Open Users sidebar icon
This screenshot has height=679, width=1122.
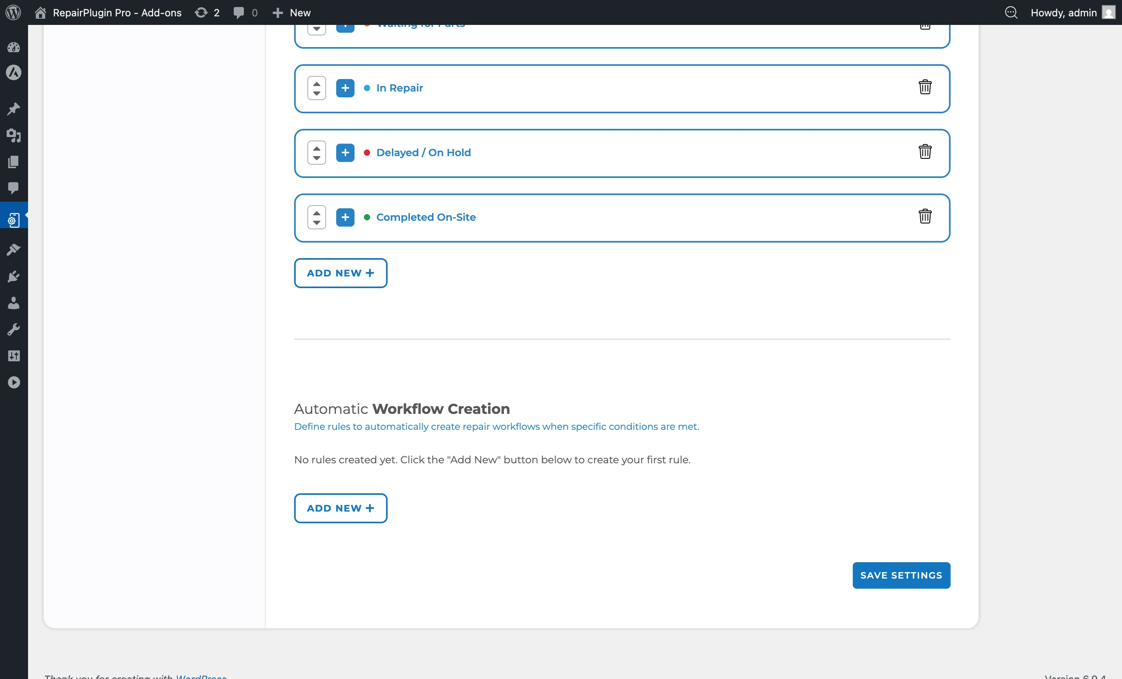14,303
